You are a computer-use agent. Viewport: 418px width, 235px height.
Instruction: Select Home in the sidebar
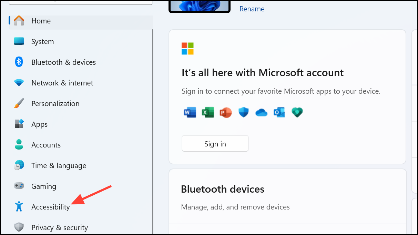point(41,21)
